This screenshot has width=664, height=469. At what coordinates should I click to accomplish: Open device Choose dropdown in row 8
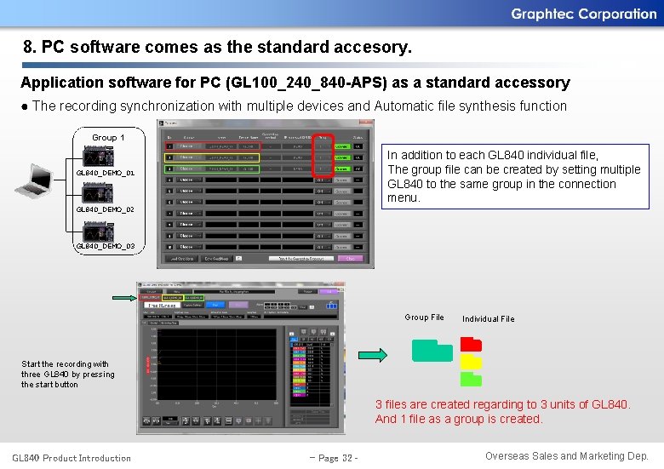(x=189, y=225)
